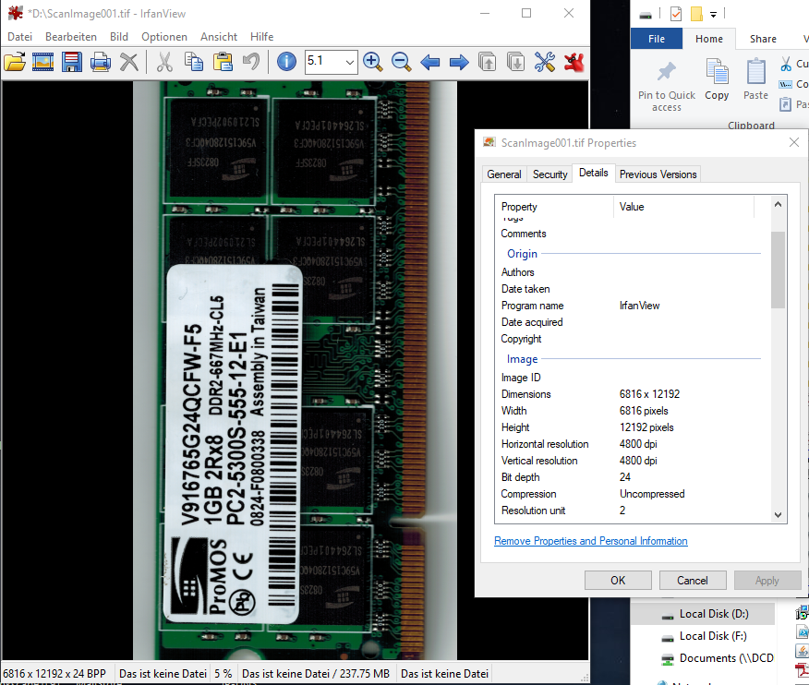809x685 pixels.
Task: Click Remove Properties and Personal Information link
Action: [x=591, y=541]
